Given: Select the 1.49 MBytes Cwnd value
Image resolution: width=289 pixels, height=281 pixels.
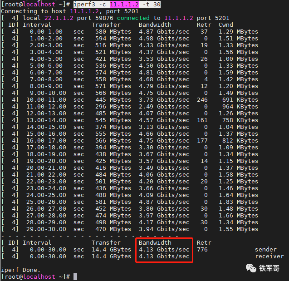Looking at the screenshot, I should [238, 93].
